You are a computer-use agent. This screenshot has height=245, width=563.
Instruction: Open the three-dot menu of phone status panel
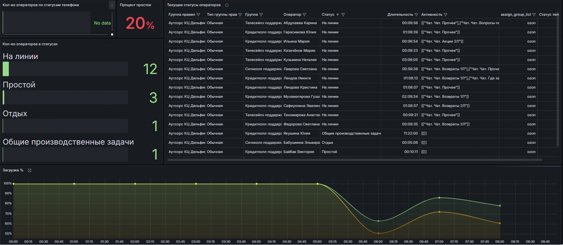pyautogui.click(x=112, y=5)
